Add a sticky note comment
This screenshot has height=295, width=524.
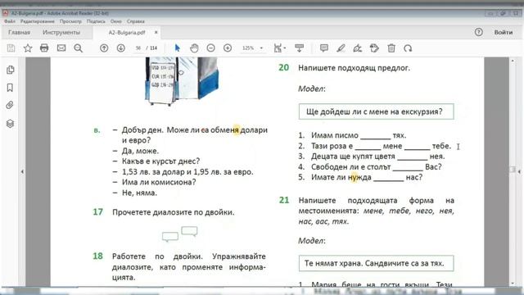point(324,48)
